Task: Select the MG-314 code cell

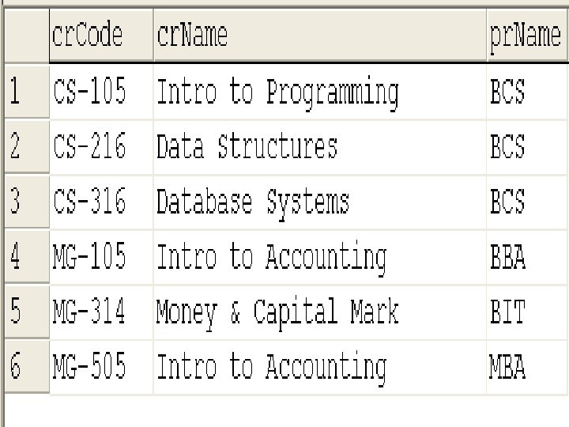Action: coord(101,312)
